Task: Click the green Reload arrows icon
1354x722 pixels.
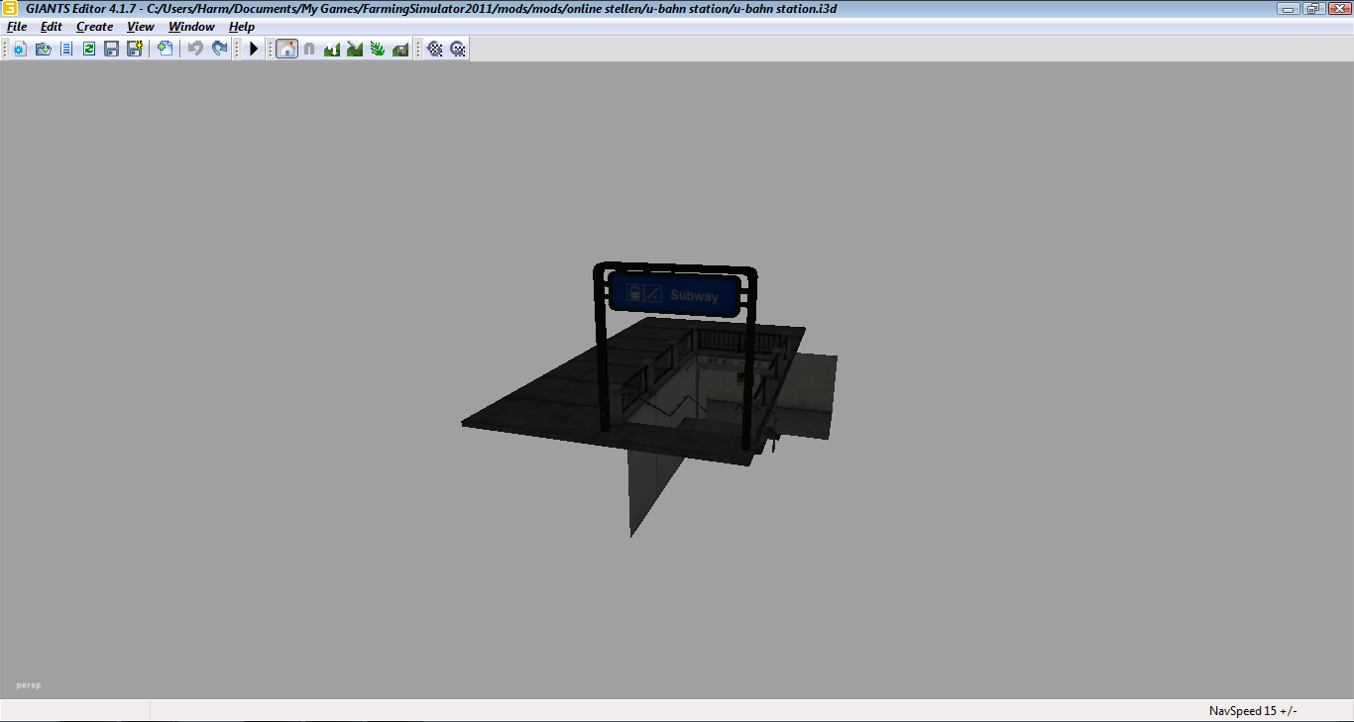Action: [89, 49]
